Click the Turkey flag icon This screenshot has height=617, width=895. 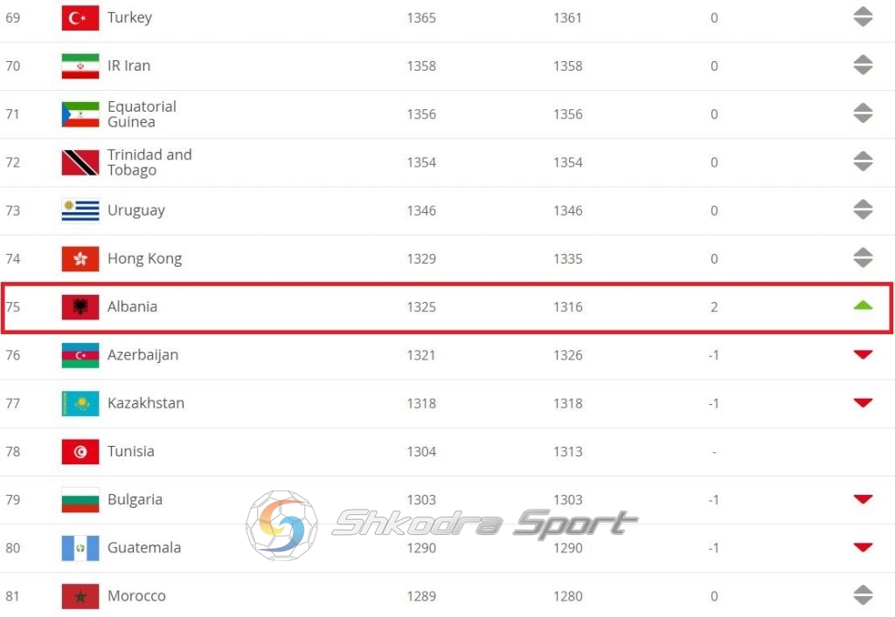80,17
